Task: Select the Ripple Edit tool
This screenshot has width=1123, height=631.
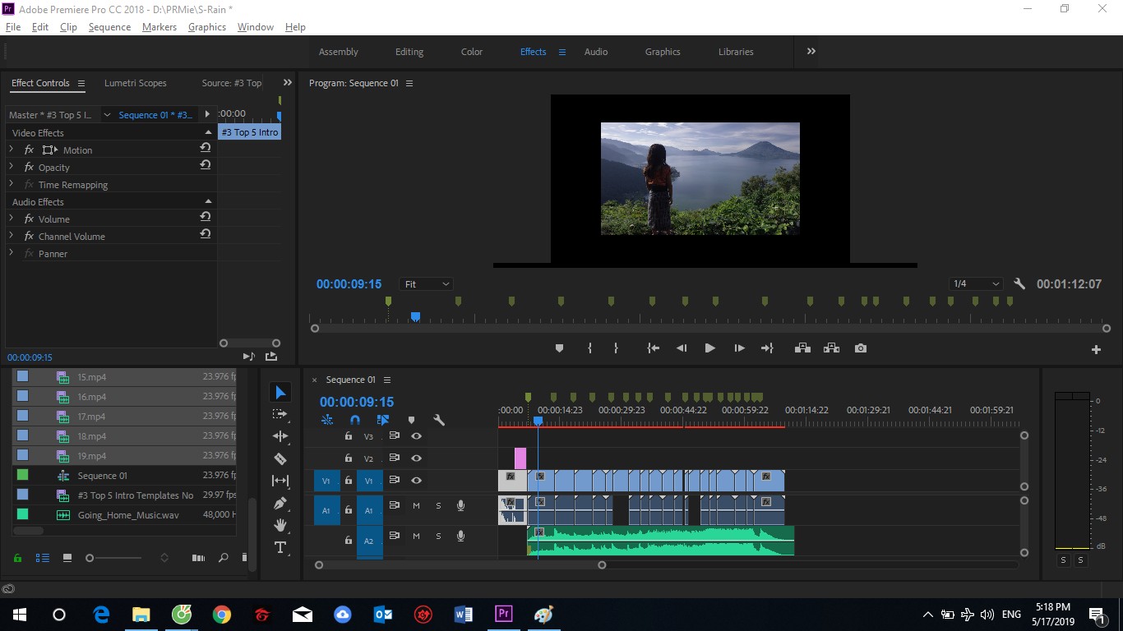Action: 280,436
